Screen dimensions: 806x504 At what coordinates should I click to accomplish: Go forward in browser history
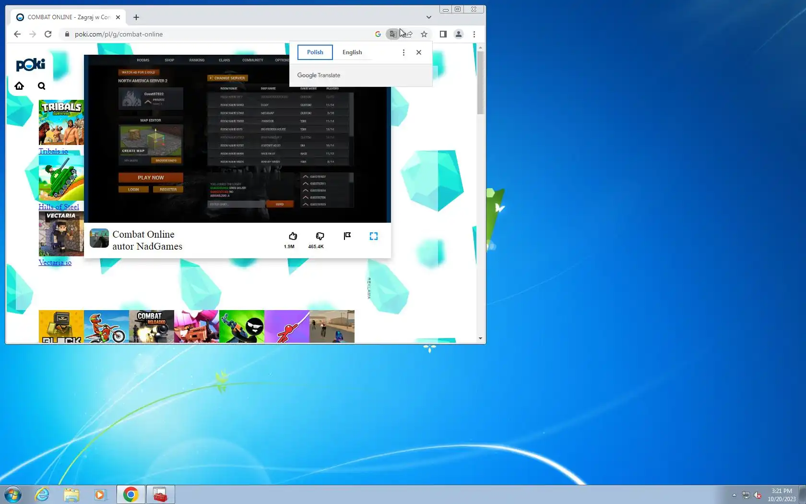33,34
